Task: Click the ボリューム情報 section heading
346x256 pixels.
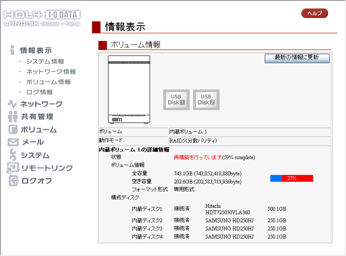Action: [135, 45]
